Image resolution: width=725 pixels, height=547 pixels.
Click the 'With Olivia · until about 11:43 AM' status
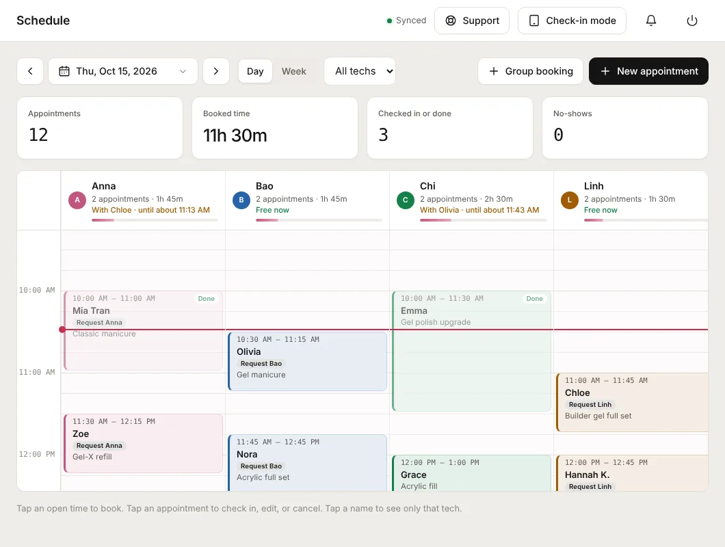click(479, 210)
